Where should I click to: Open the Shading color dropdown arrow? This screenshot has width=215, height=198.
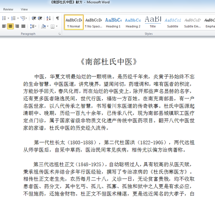(48, 26)
